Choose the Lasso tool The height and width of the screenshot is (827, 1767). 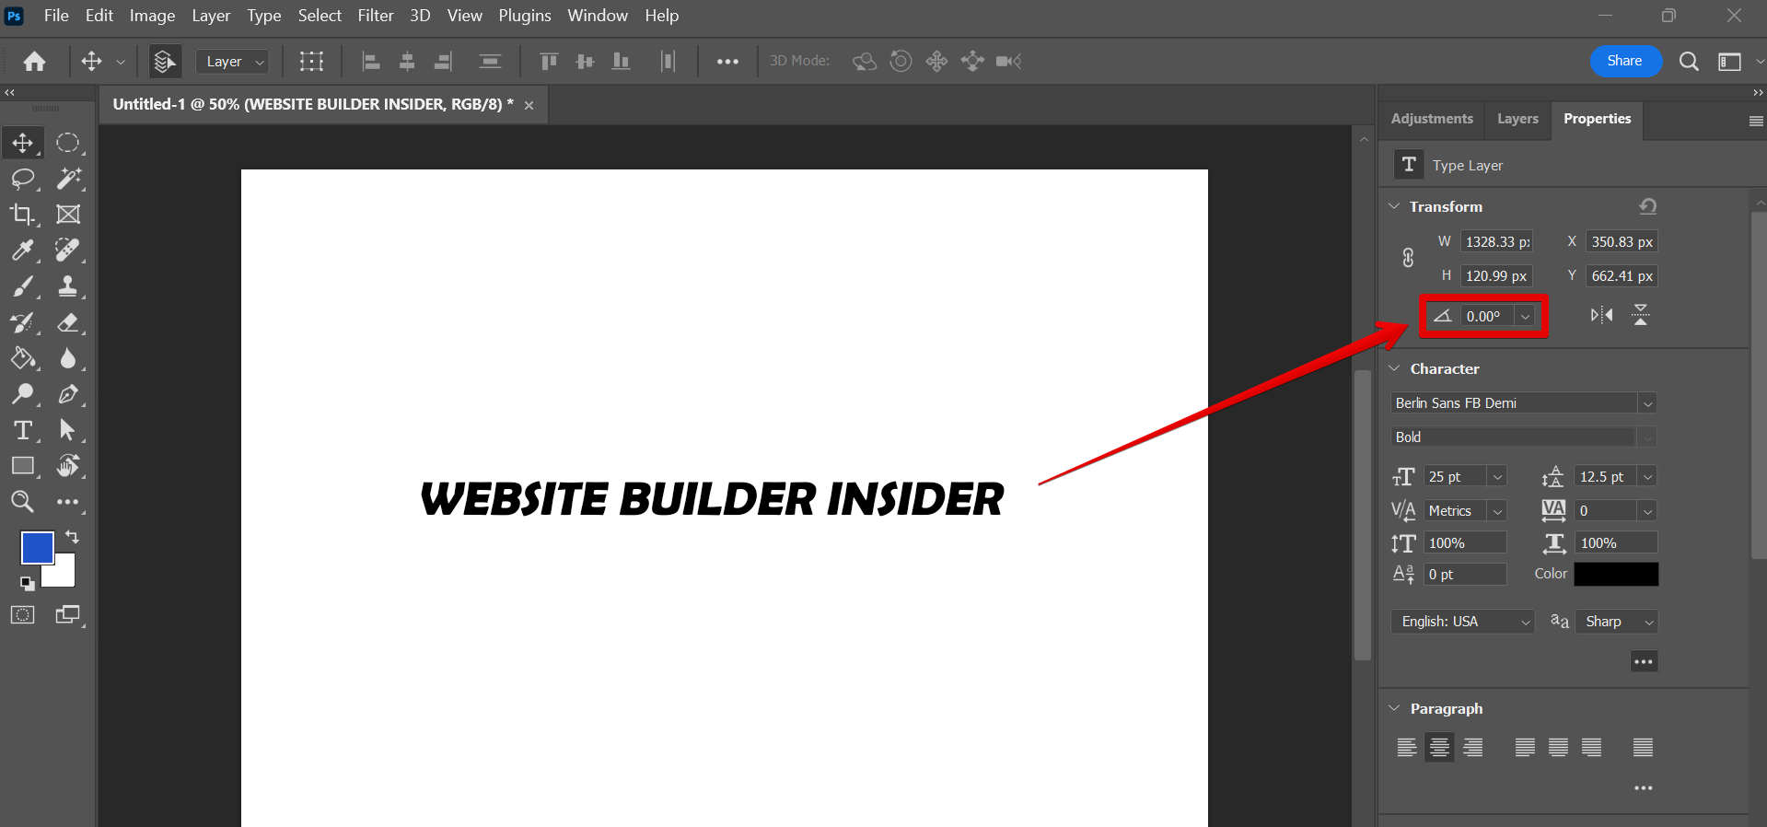22,179
